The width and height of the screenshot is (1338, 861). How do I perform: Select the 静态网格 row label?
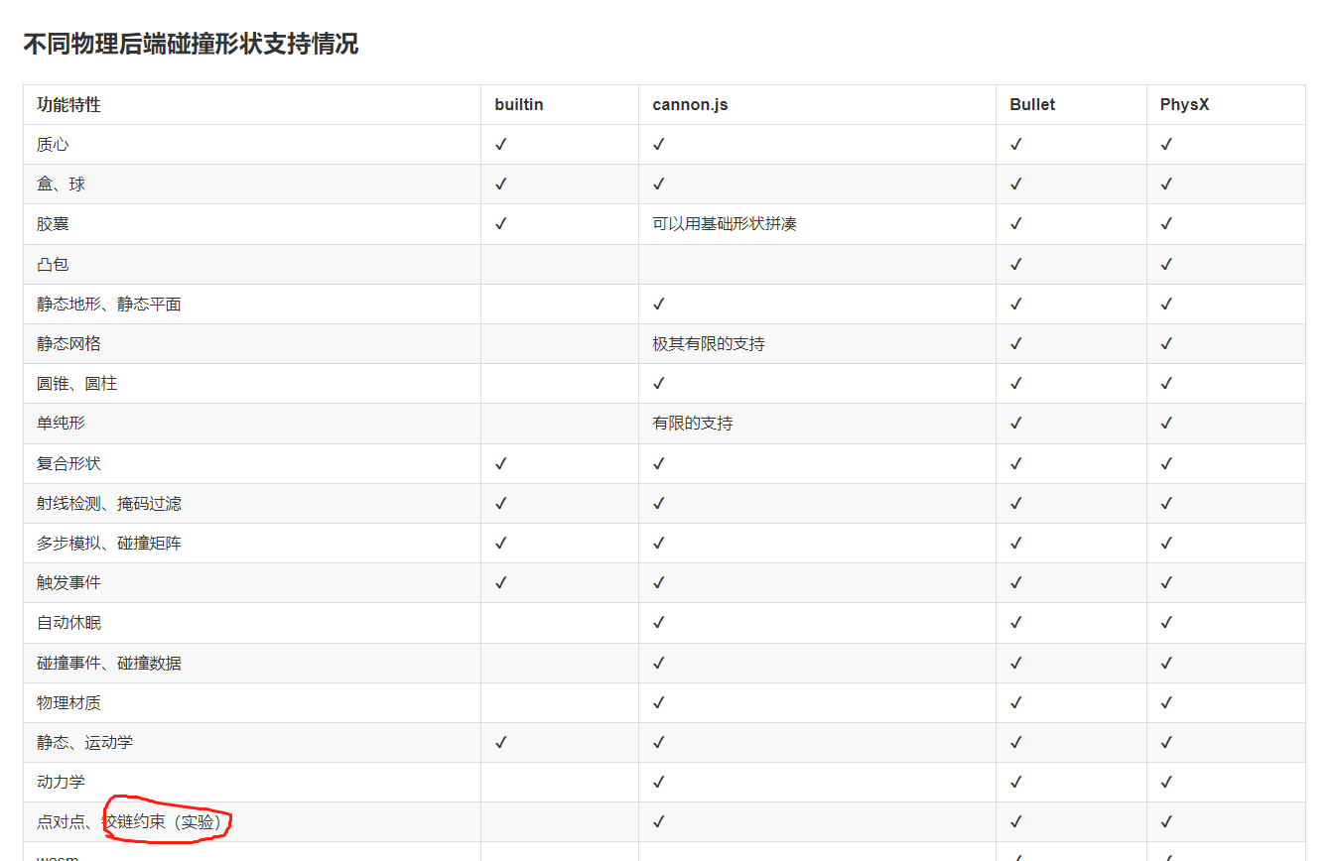(68, 344)
